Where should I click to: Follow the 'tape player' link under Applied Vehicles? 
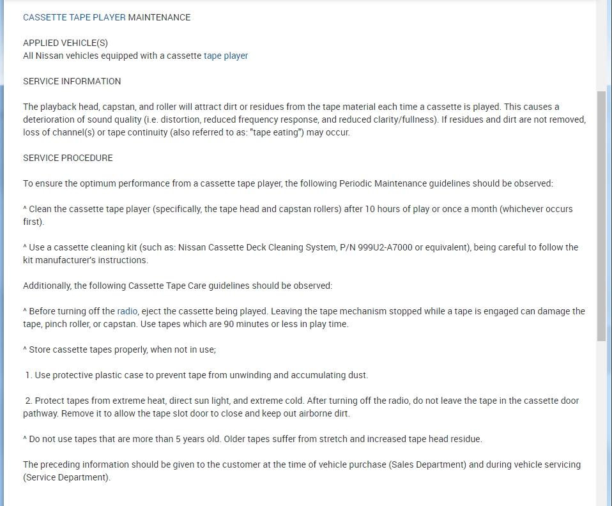click(226, 56)
